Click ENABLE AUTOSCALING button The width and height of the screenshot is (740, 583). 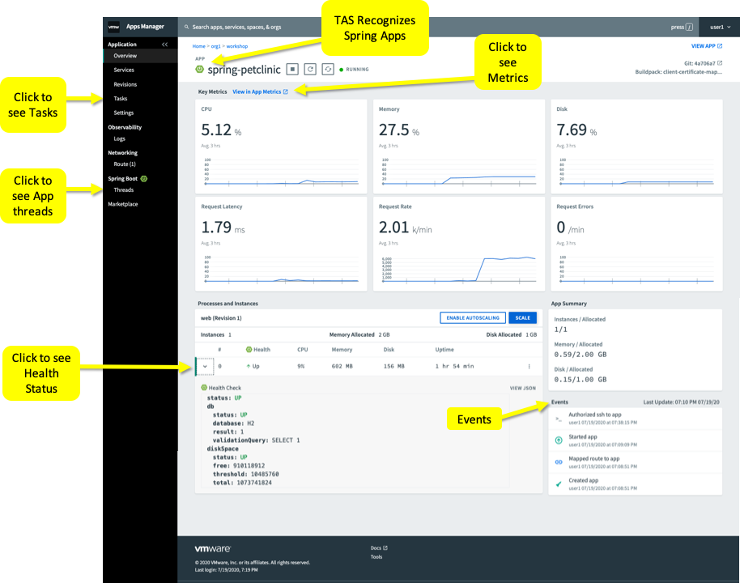point(473,317)
